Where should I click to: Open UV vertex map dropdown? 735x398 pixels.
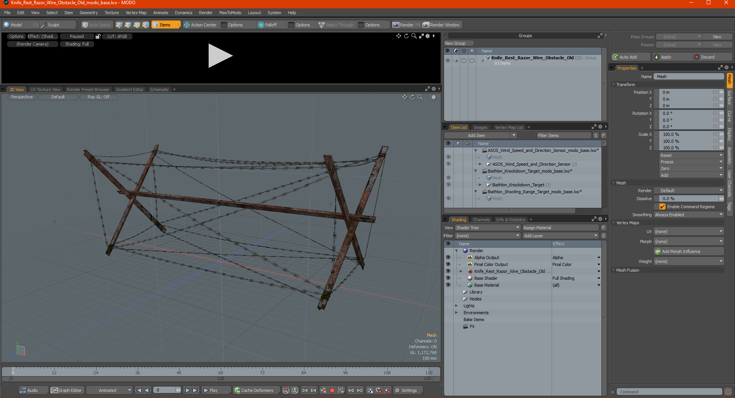pyautogui.click(x=689, y=232)
